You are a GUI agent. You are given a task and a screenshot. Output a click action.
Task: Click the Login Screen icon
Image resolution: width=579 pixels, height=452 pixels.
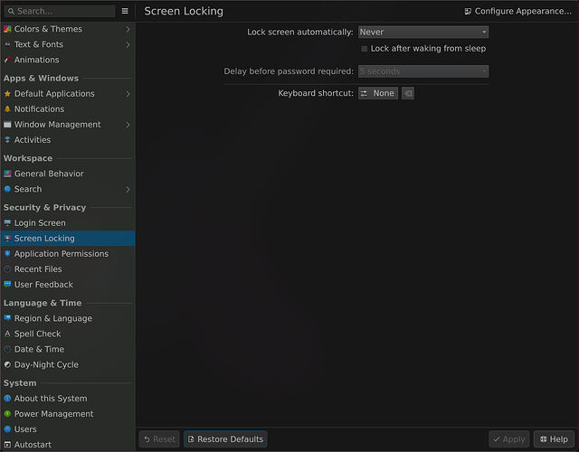tap(7, 223)
